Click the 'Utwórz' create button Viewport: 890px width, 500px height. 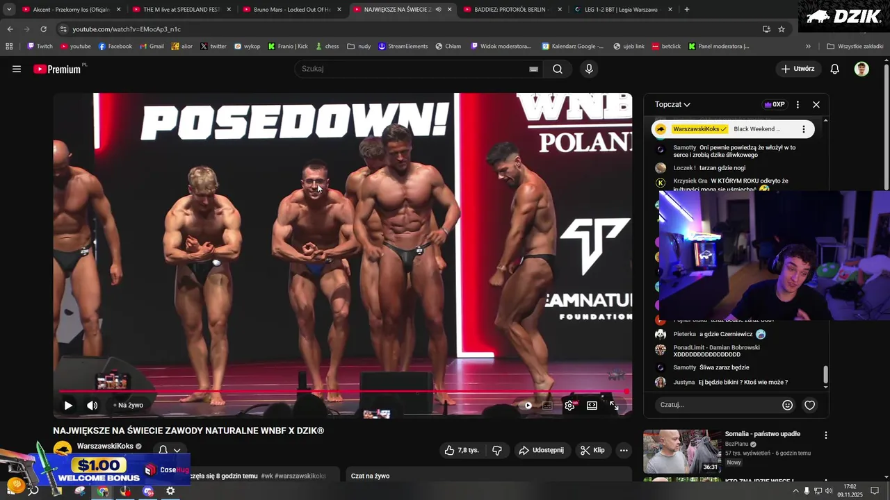[x=797, y=69]
